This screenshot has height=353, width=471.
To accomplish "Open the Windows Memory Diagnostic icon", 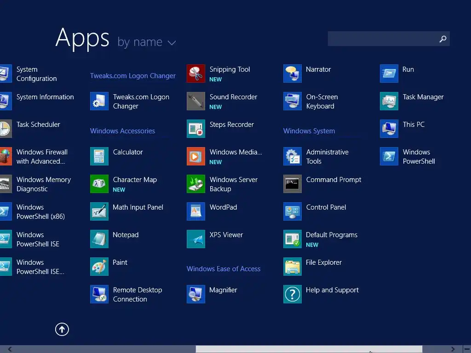I will pos(6,184).
